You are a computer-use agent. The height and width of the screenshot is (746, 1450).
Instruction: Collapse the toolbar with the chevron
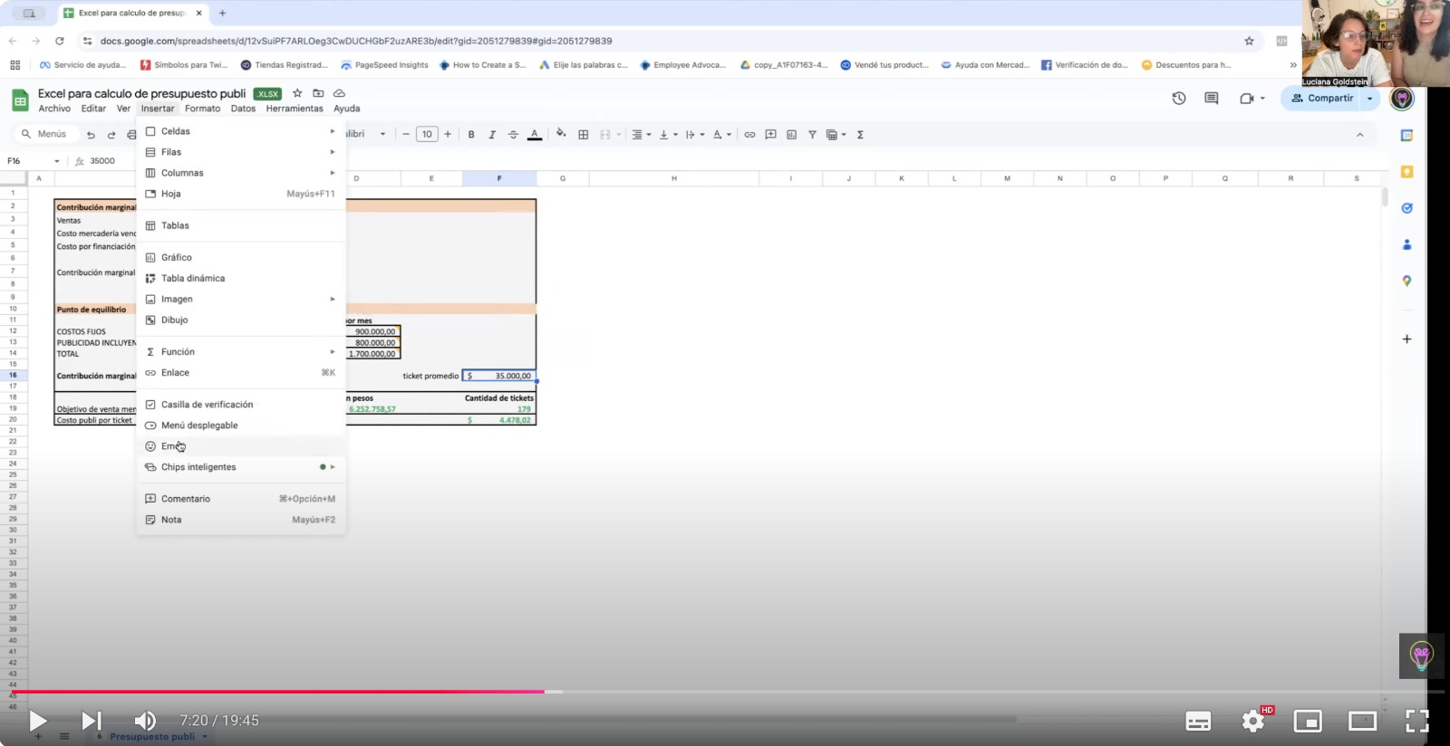coord(1359,135)
